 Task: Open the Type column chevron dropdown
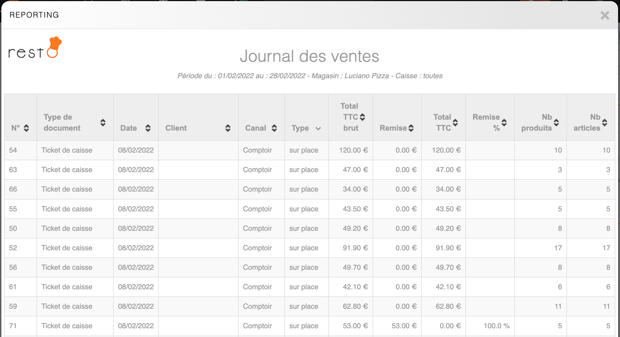coord(318,129)
